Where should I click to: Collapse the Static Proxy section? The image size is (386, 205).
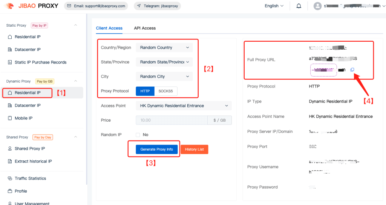75,25
